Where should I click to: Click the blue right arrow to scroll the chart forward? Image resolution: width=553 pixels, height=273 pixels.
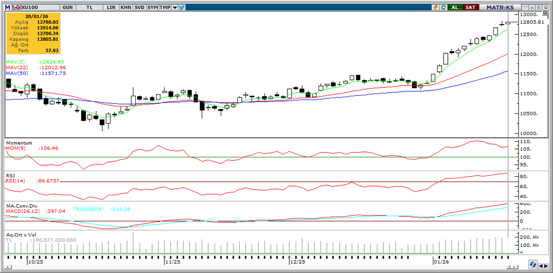(x=547, y=265)
